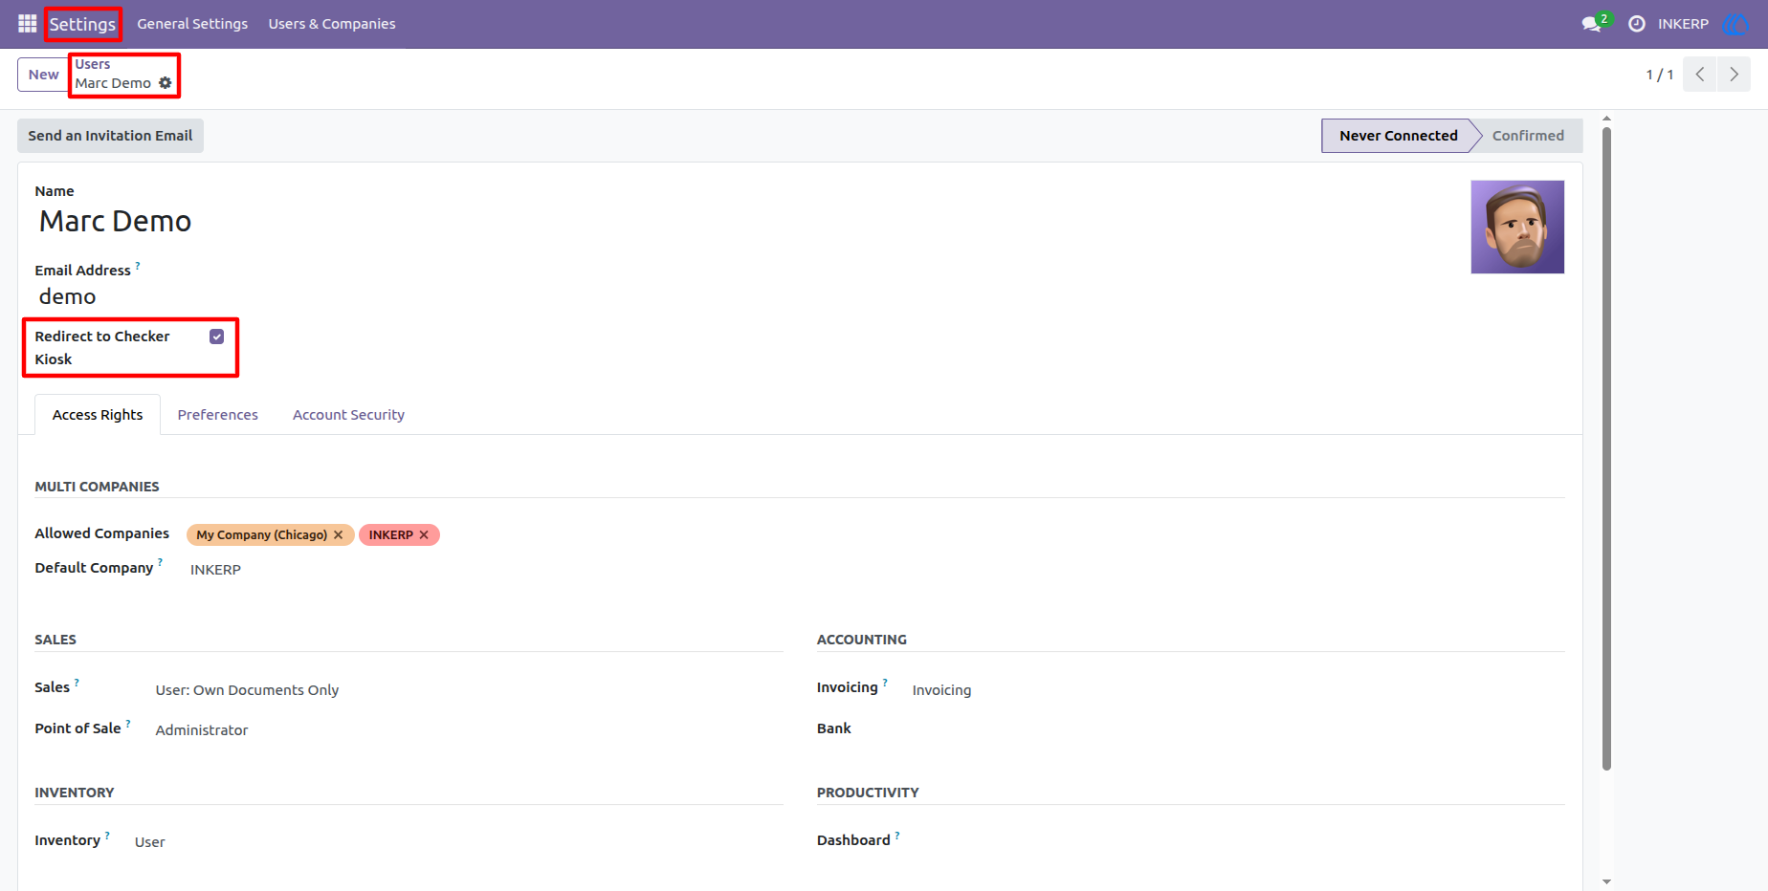This screenshot has width=1768, height=891.
Task: Switch to the Account Security tab
Action: (x=348, y=415)
